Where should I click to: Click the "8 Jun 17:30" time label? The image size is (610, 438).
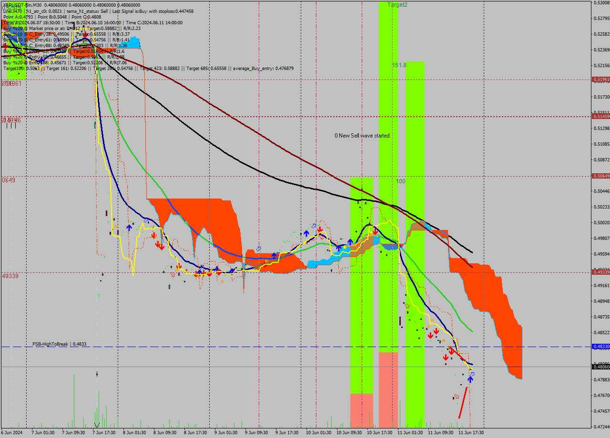point(195,433)
